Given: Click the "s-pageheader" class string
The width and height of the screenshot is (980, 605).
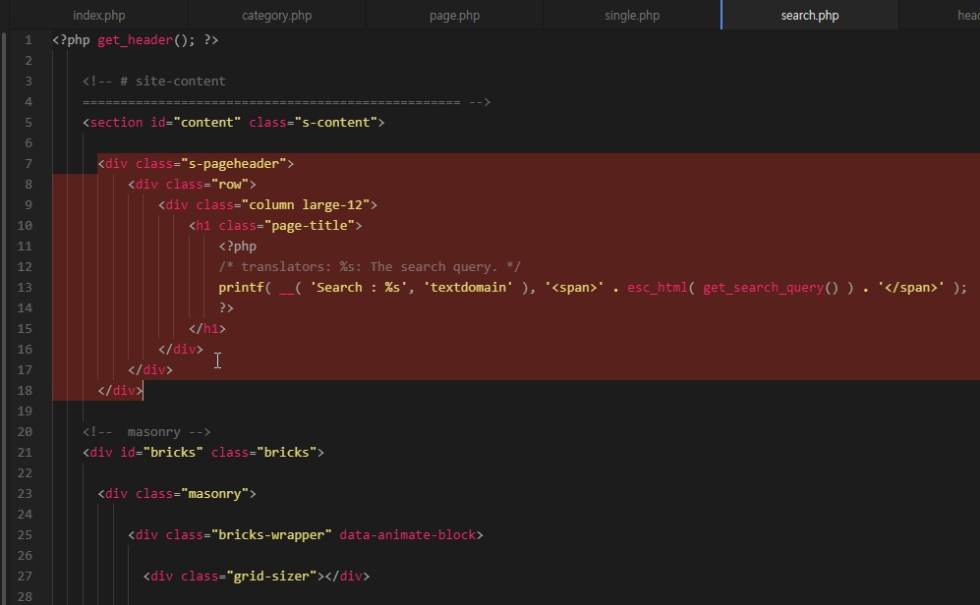Looking at the screenshot, I should click(x=238, y=164).
